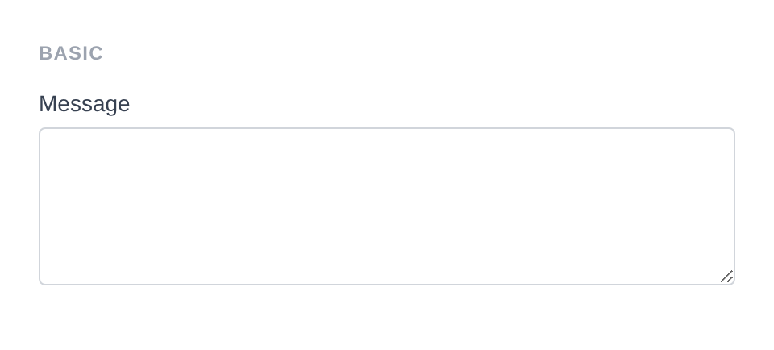The width and height of the screenshot is (774, 350).
Task: Click the textarea resize handle
Action: pos(726,277)
